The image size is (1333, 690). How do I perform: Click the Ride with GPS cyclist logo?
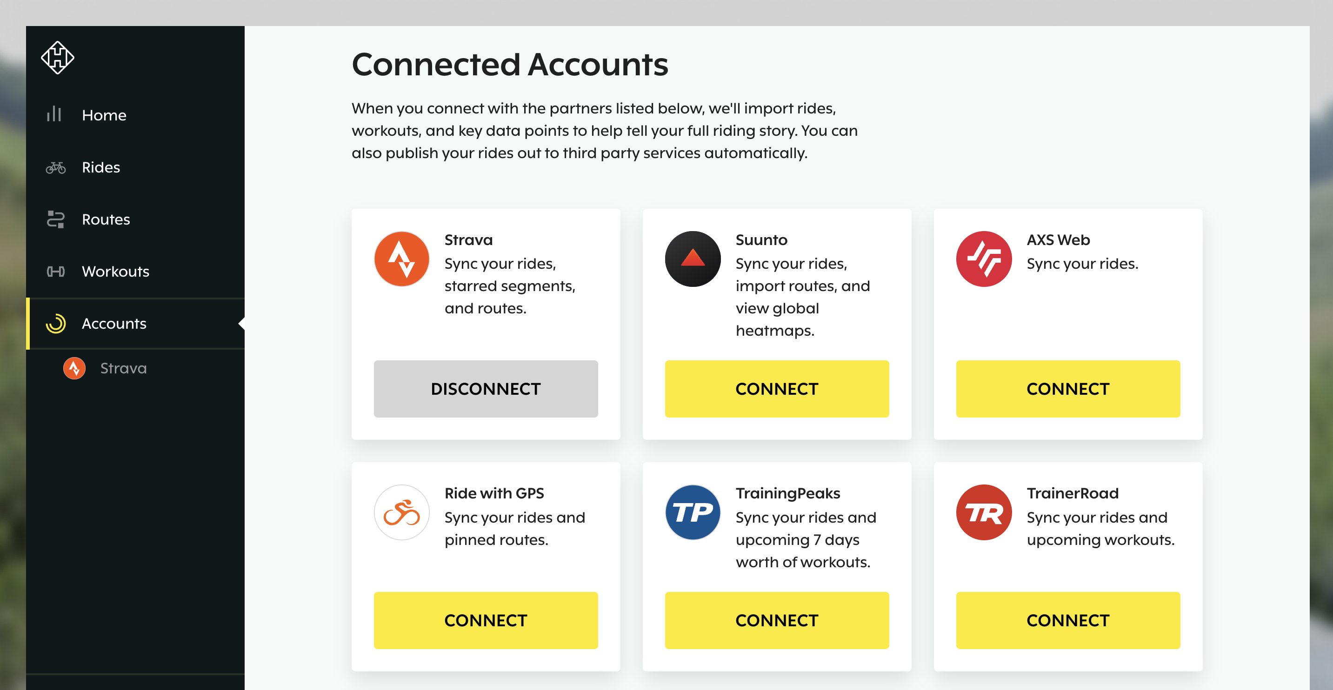coord(401,512)
